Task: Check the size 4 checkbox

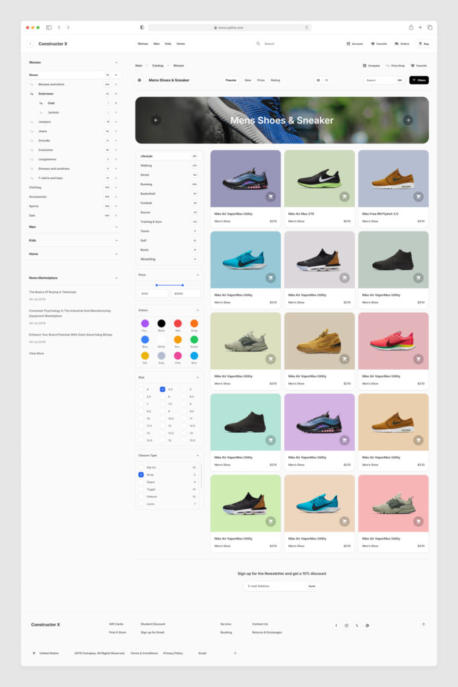Action: coord(141,389)
